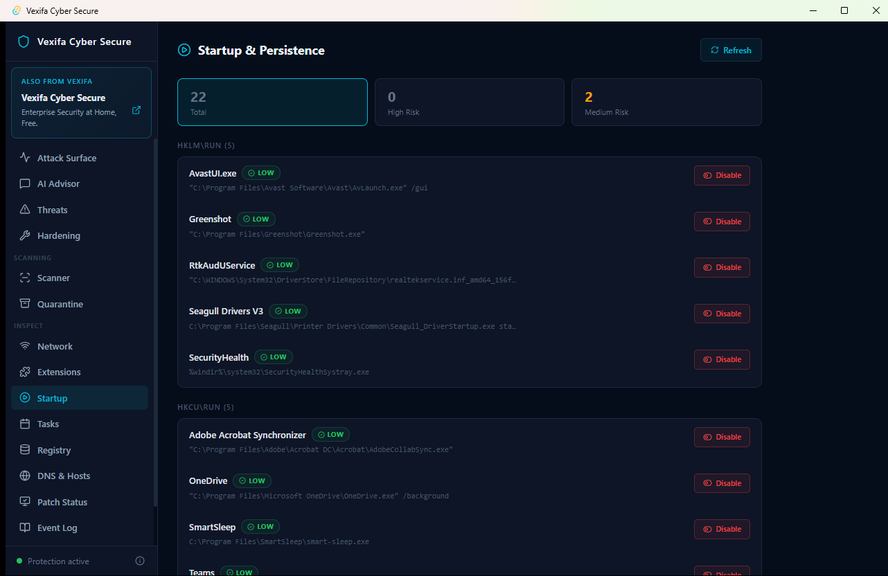Open the Vexifa Cyber Secure promo card

click(x=81, y=102)
